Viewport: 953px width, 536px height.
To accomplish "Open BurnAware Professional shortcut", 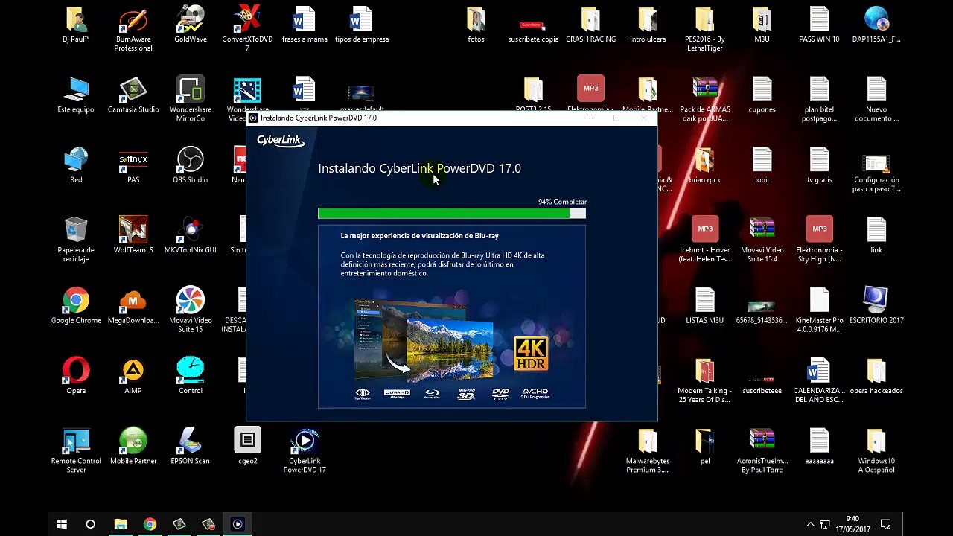I will pyautogui.click(x=133, y=30).
